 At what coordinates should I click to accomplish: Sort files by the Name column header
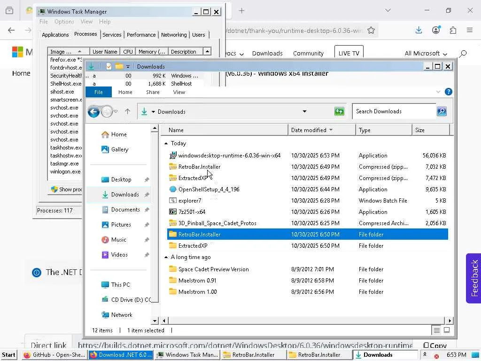pos(225,130)
